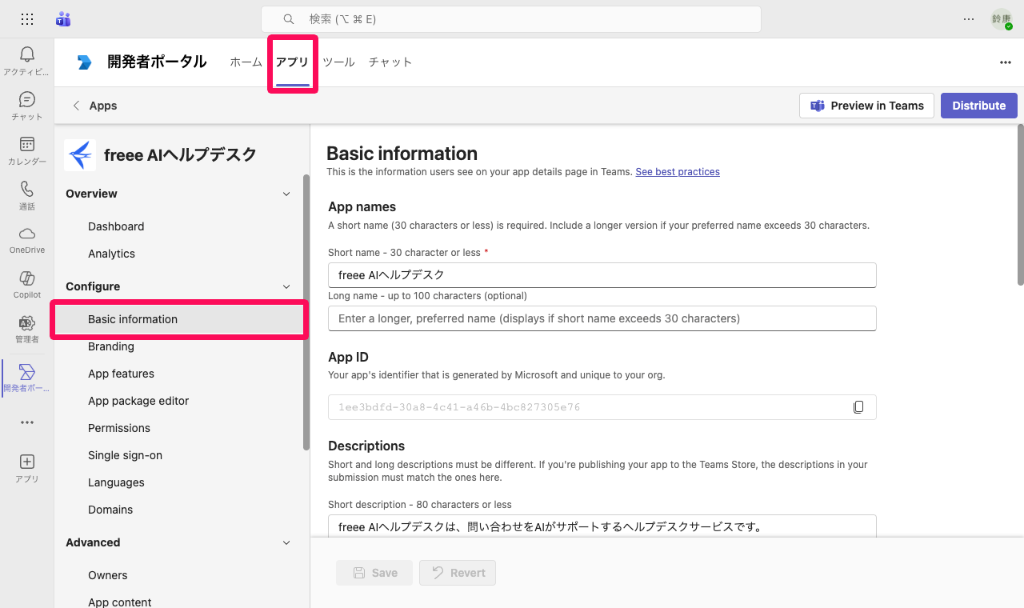Switch to the ホーム tab

point(246,62)
